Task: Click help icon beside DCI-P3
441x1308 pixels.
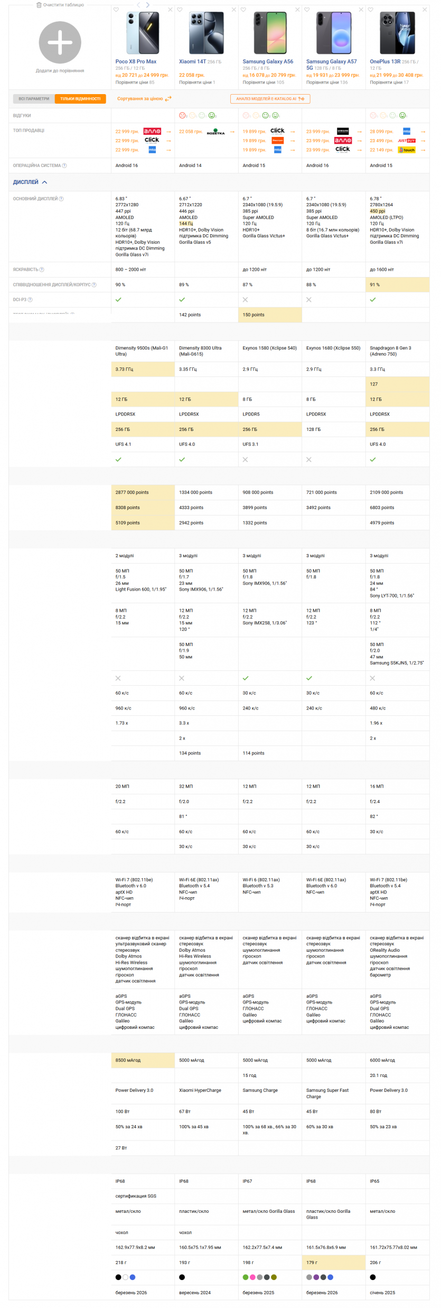Action: click(30, 300)
